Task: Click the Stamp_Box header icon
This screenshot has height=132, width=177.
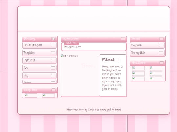Action: [54, 90]
